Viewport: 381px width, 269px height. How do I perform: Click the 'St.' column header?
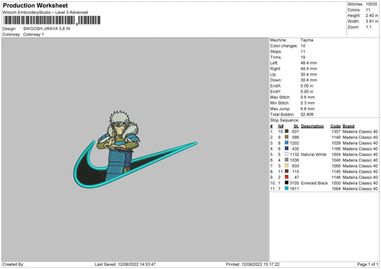pos(296,126)
